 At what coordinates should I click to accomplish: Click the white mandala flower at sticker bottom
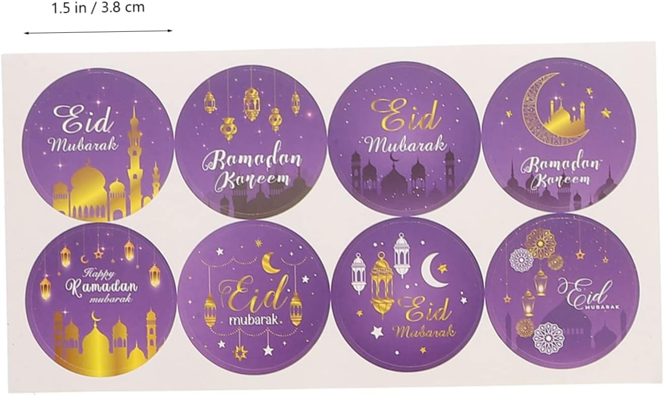(549, 338)
